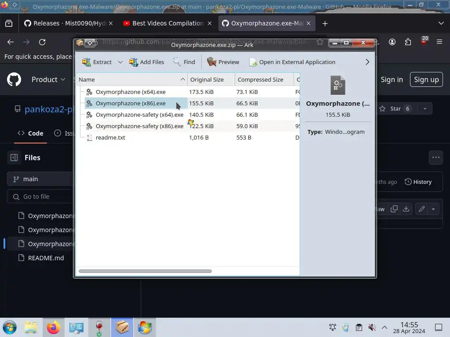Open file History on GitHub
This screenshot has height=337, width=450.
point(418,182)
